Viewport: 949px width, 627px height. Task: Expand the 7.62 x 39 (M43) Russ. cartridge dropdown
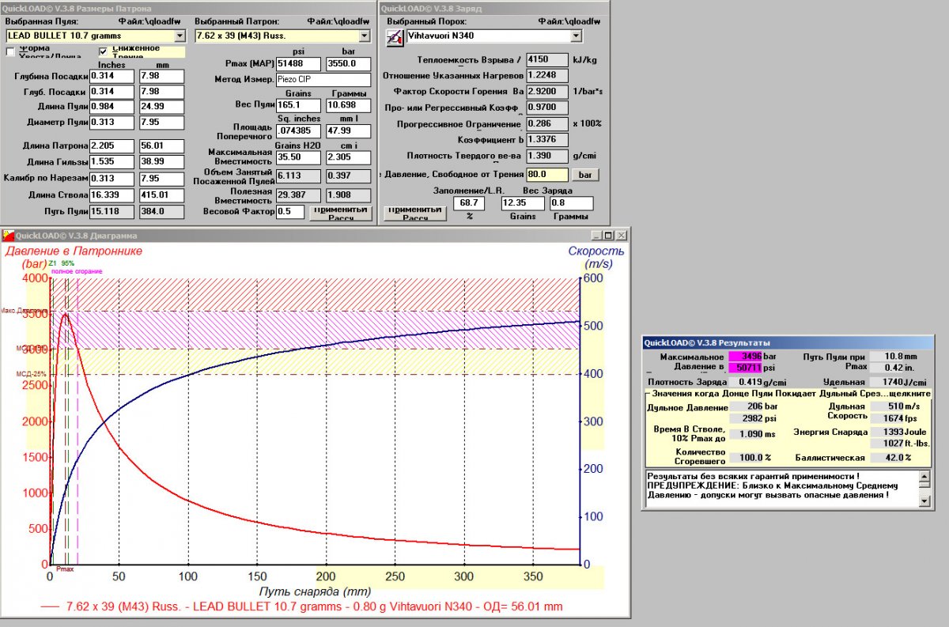point(364,36)
